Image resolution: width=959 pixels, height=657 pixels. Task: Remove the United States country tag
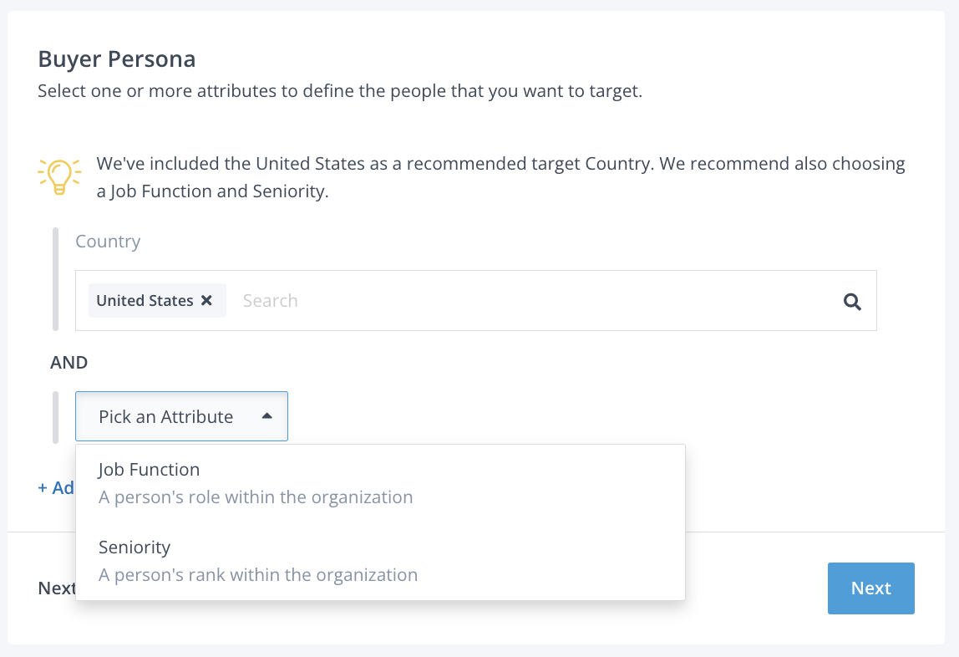207,301
